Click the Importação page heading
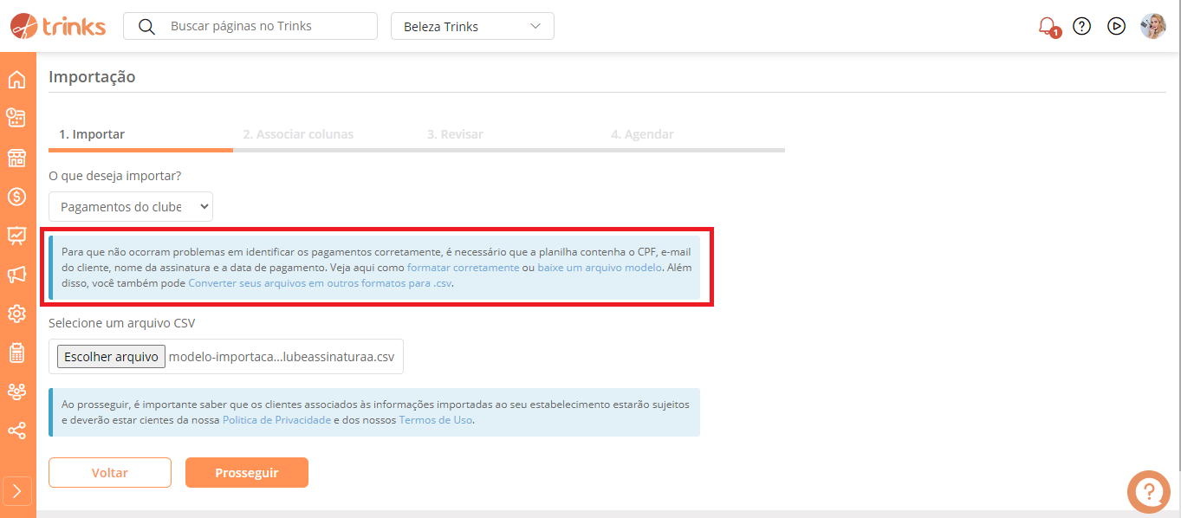 point(92,76)
